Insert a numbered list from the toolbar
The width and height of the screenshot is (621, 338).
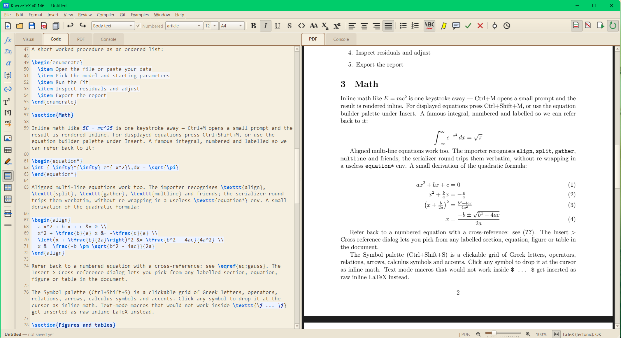415,26
